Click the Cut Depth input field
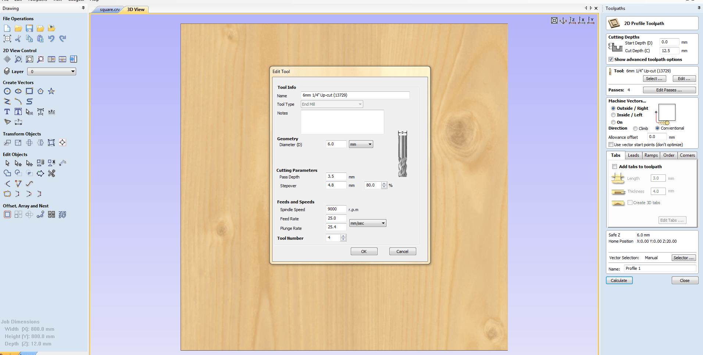The width and height of the screenshot is (703, 355). [x=669, y=51]
